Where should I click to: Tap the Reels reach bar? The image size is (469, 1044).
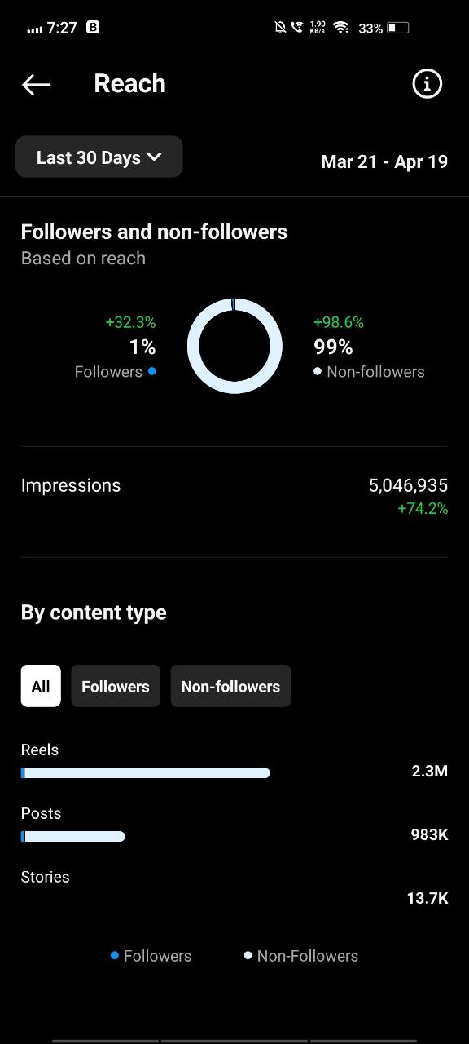146,772
